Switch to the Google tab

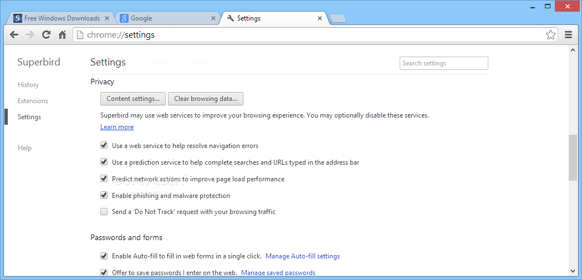pyautogui.click(x=168, y=18)
